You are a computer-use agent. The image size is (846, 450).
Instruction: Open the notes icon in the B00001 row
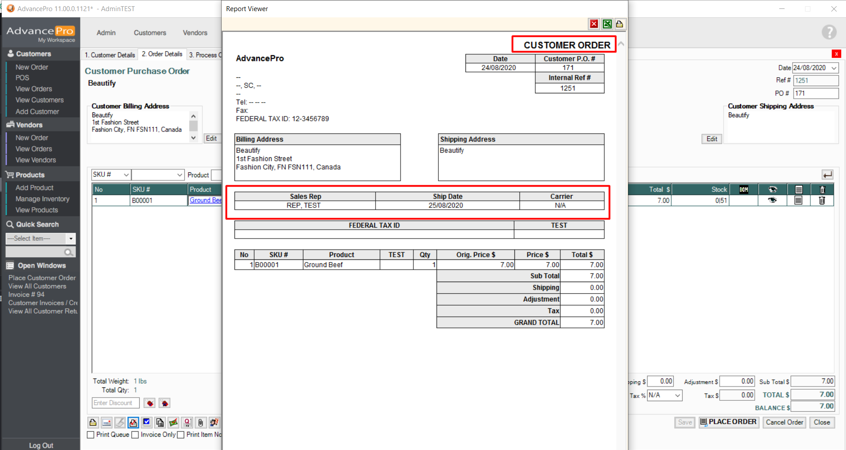point(798,201)
